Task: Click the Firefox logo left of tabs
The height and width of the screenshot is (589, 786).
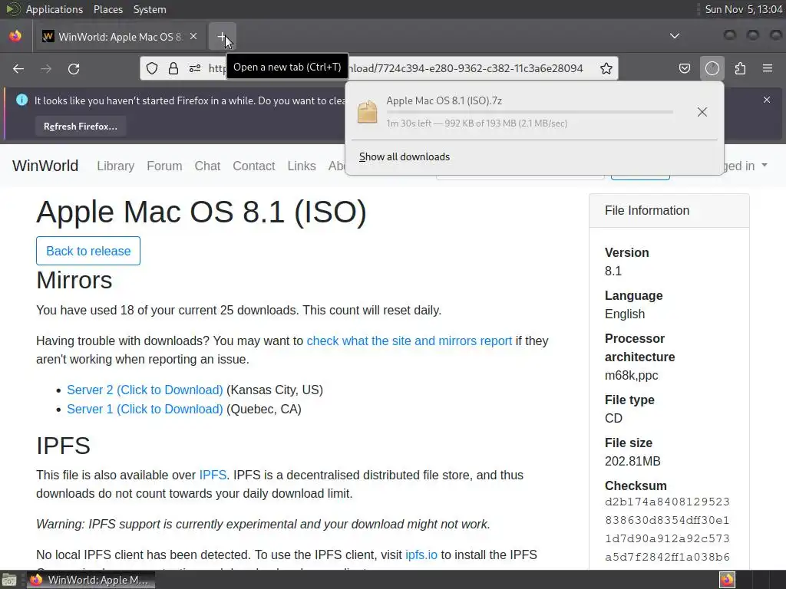Action: (15, 36)
